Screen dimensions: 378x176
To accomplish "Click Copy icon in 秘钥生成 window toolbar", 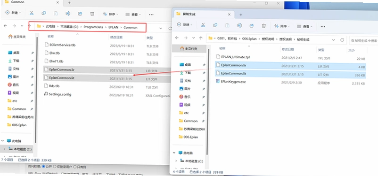I will tap(215, 25).
